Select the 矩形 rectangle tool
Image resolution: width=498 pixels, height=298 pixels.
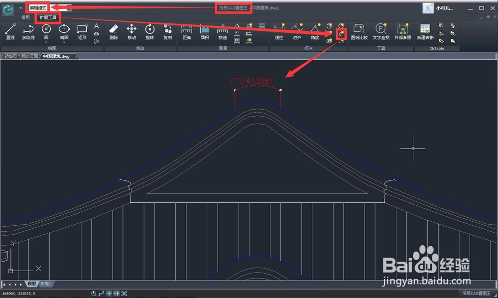tap(82, 32)
